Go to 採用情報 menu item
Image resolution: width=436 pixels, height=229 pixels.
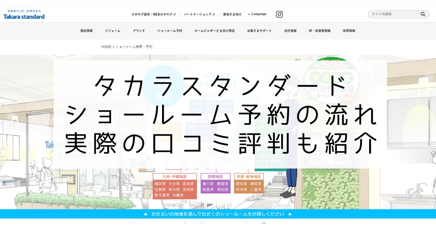coord(349,31)
